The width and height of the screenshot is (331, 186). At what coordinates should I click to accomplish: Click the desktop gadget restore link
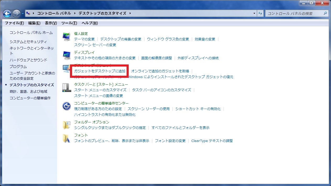coord(181,77)
